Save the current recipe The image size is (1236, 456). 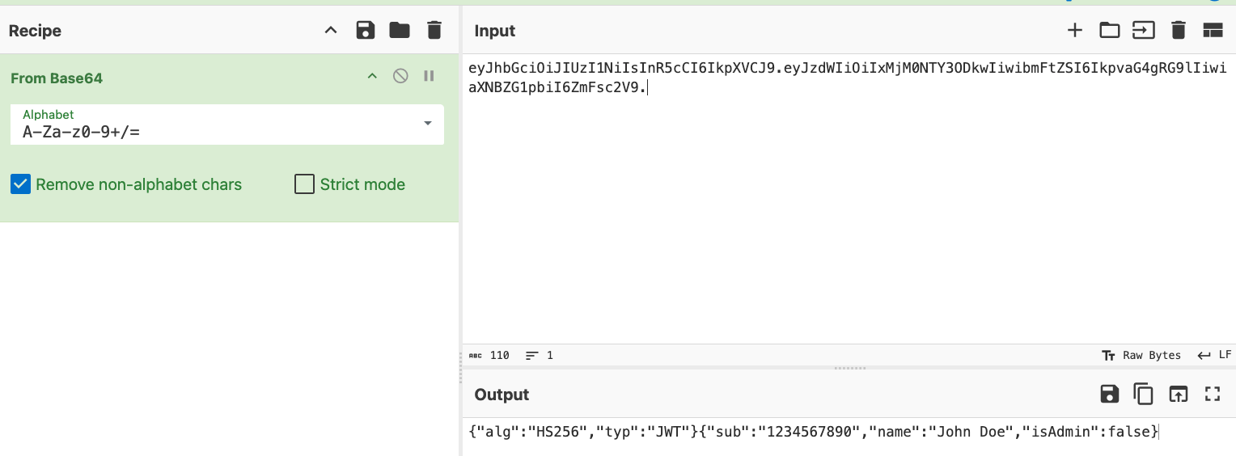pyautogui.click(x=366, y=31)
